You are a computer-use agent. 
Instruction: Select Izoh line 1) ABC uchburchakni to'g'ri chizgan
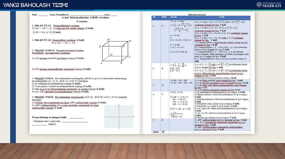[220, 120]
